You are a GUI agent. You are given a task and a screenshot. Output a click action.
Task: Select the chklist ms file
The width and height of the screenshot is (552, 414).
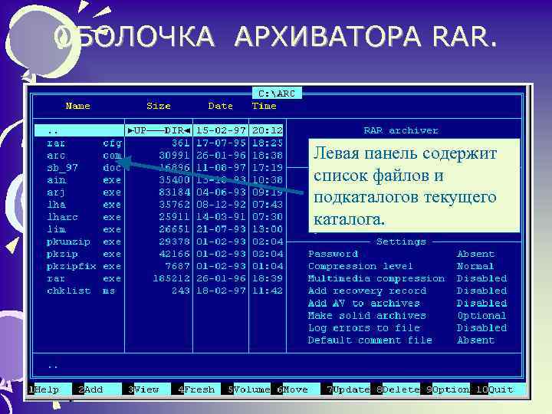(x=159, y=291)
